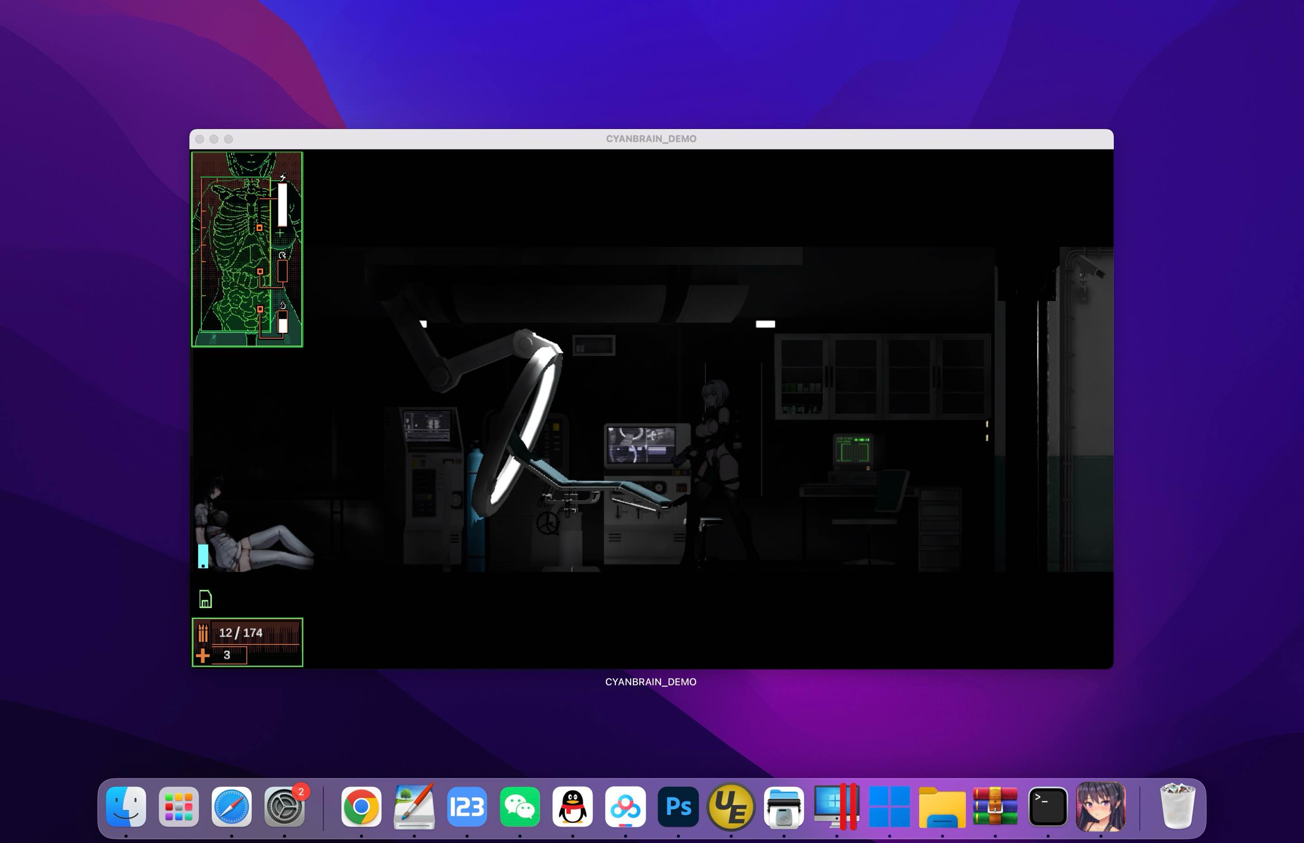Click the lightning bolt energy icon
Image resolution: width=1304 pixels, height=843 pixels.
point(283,177)
